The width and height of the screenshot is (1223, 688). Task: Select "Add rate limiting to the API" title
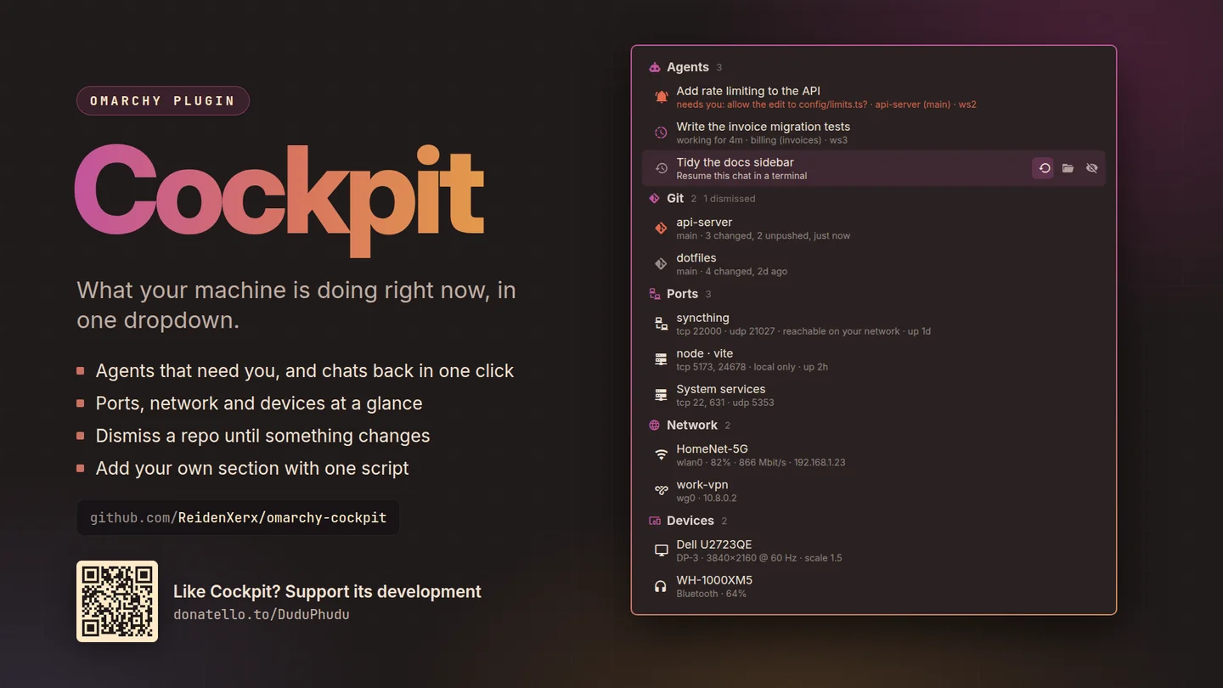(748, 91)
